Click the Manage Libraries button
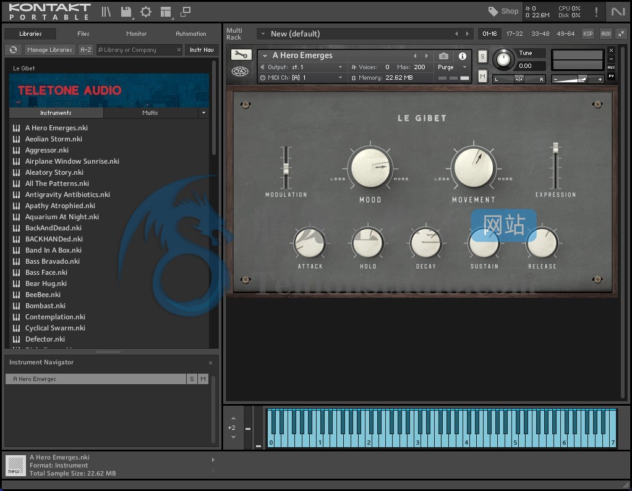The height and width of the screenshot is (491, 632). click(x=49, y=49)
